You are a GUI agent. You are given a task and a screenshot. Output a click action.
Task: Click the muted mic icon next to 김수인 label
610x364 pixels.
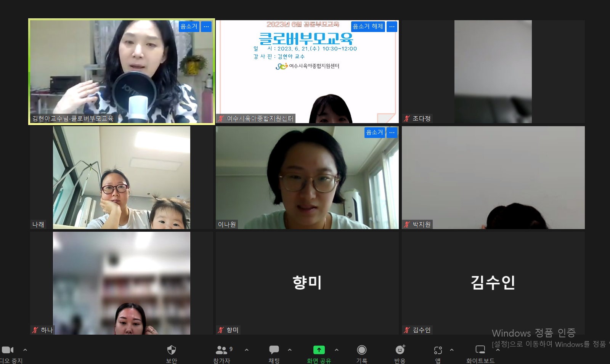pyautogui.click(x=407, y=330)
